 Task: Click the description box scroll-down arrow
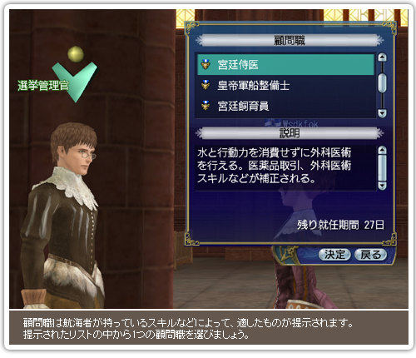coord(382,186)
